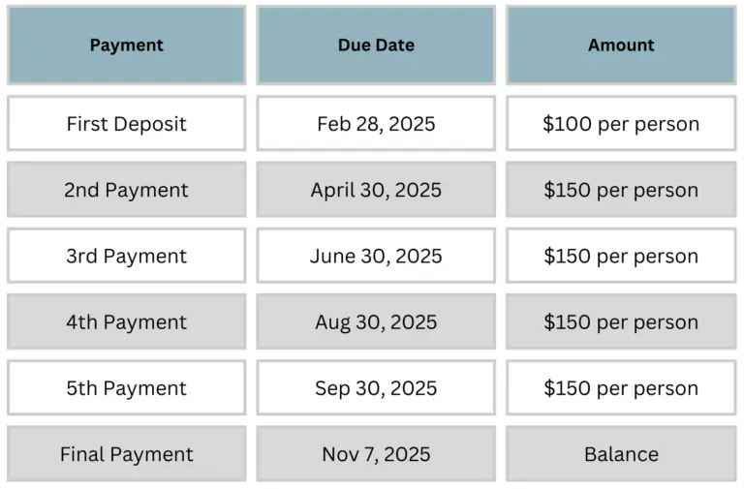This screenshot has width=744, height=489.
Task: Click the $100 per person cell
Action: [621, 123]
